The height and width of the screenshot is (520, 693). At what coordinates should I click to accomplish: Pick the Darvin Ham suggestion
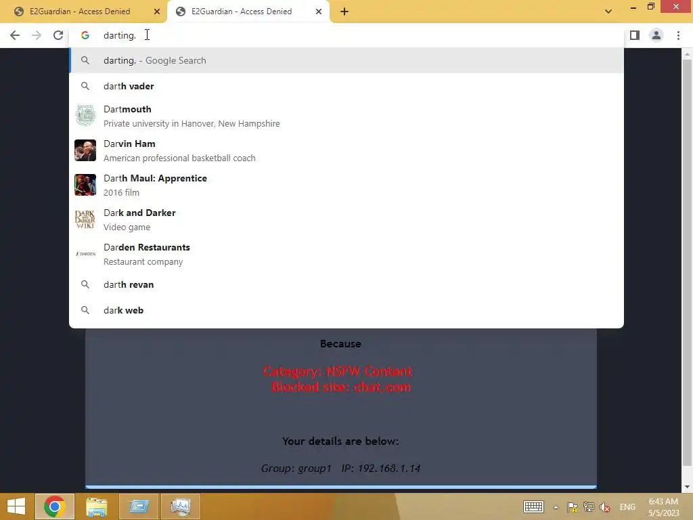(346, 150)
